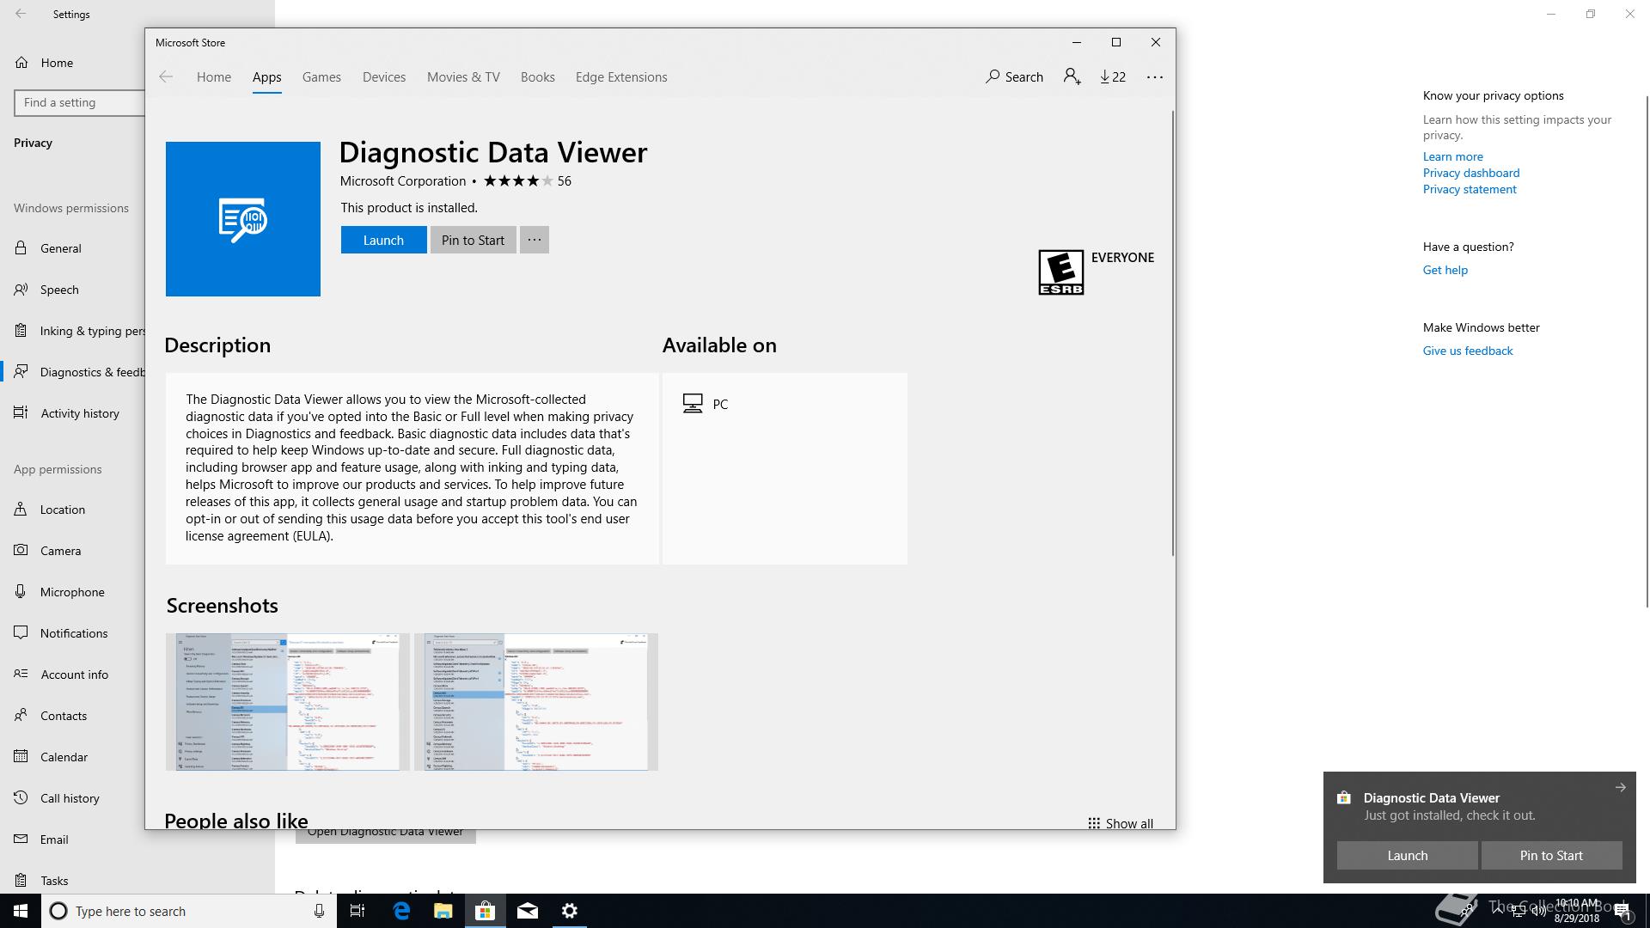Switch to the Games tab
The width and height of the screenshot is (1650, 928).
(x=321, y=77)
